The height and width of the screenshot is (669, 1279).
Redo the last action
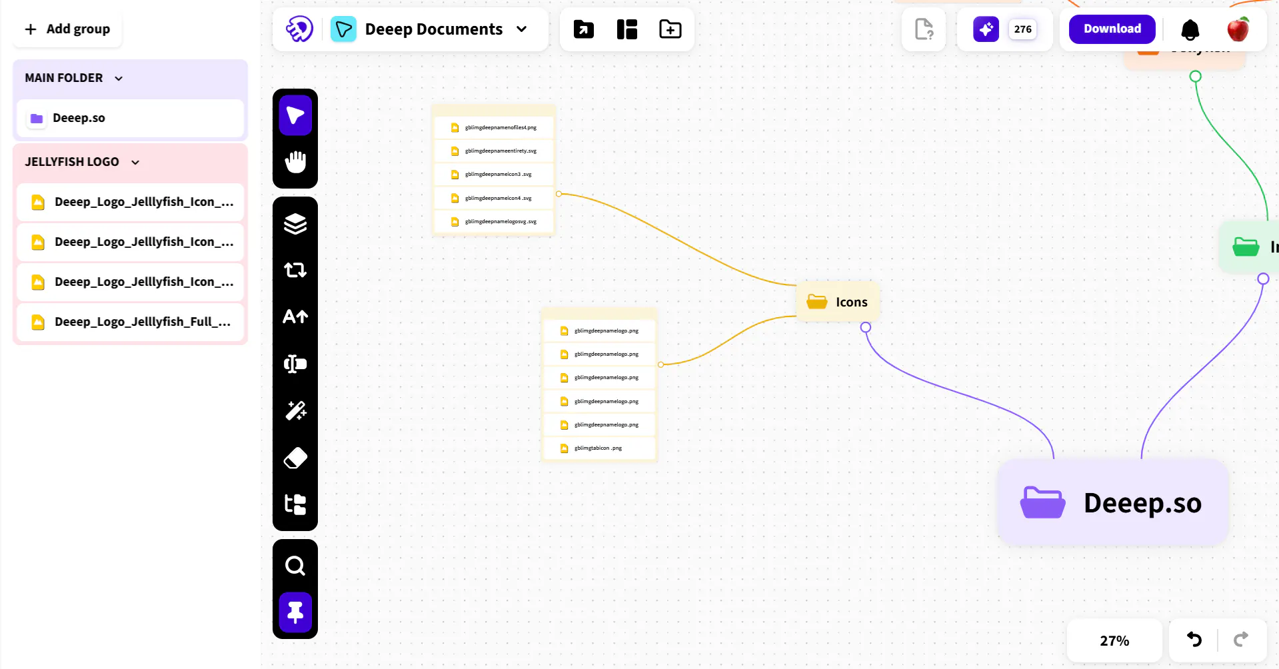point(1241,640)
